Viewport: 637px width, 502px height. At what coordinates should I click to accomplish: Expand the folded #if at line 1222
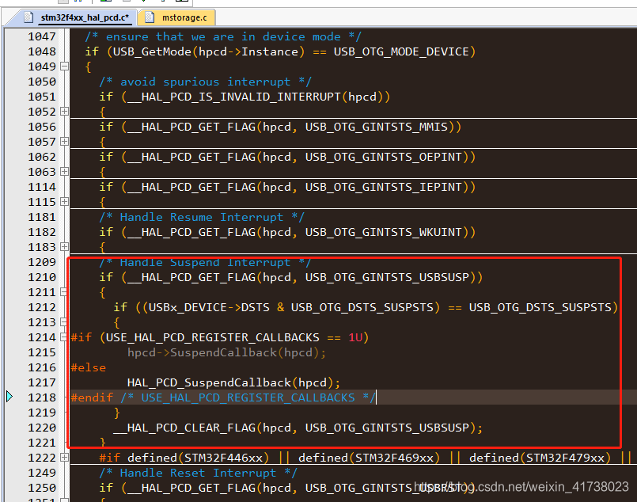64,458
